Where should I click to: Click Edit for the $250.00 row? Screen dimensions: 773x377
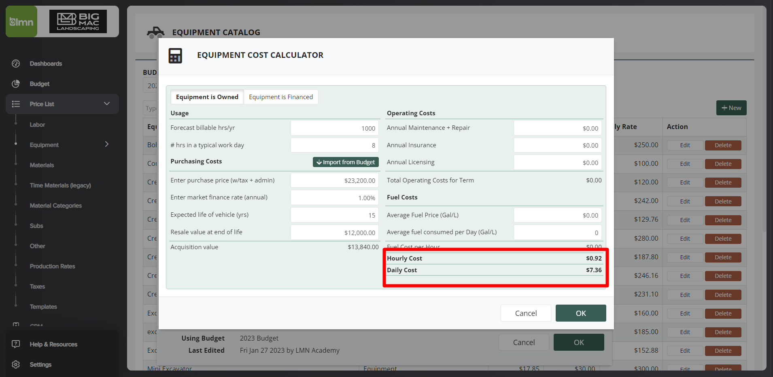point(685,145)
